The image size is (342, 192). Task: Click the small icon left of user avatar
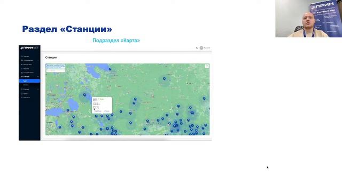[x=197, y=48]
